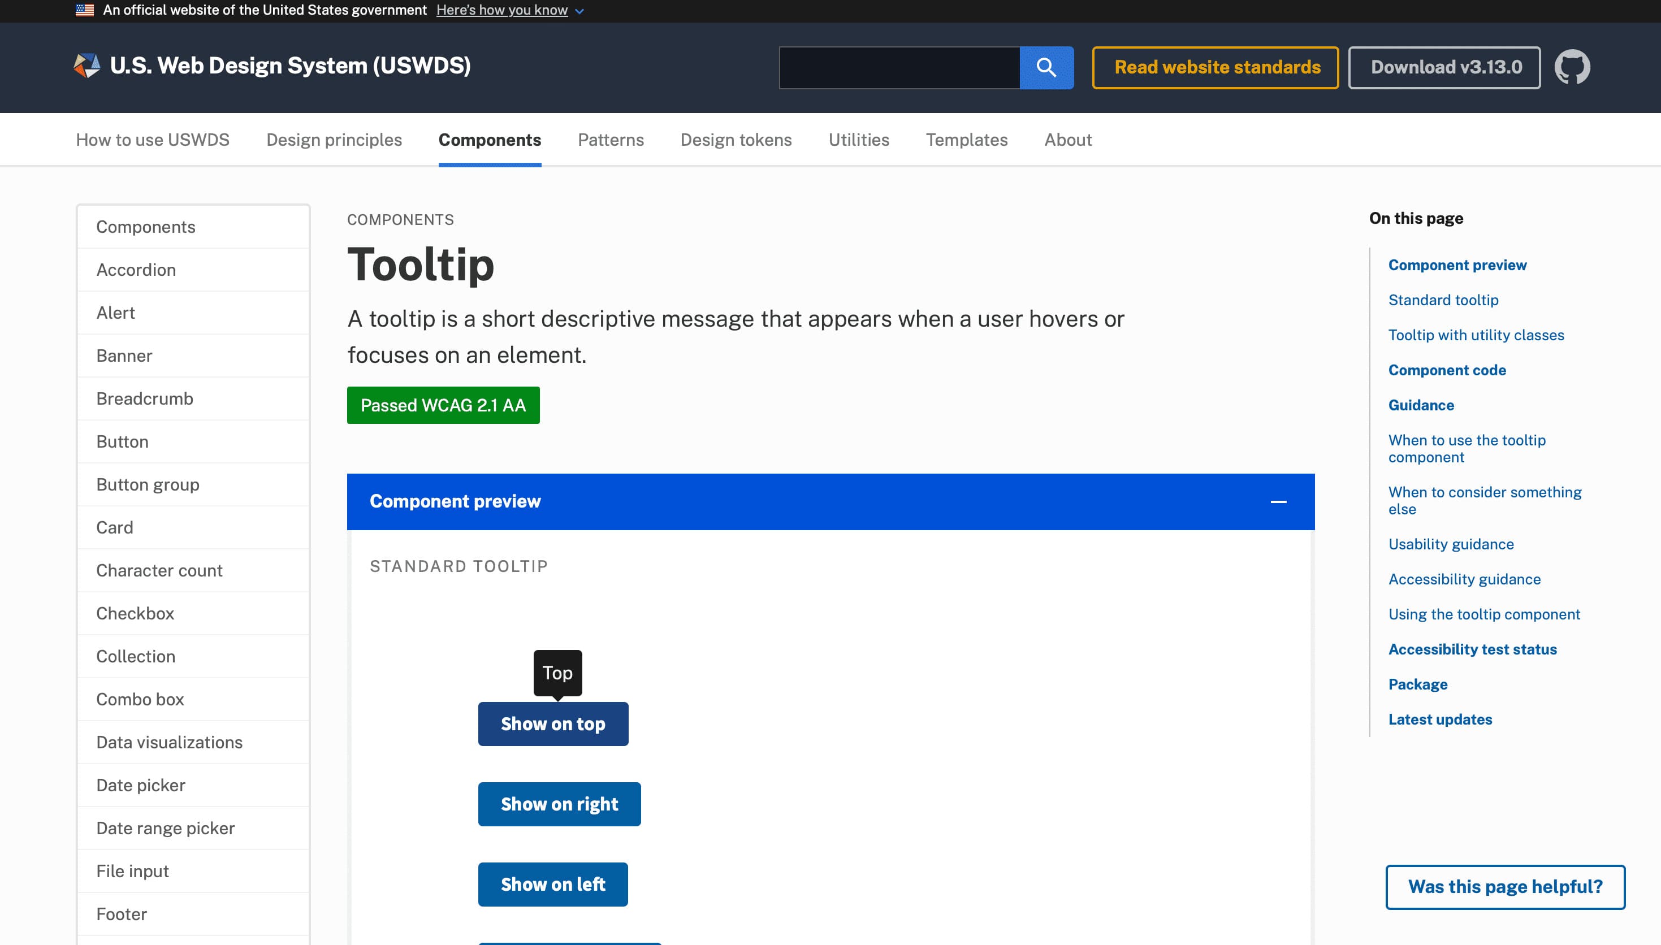Open the GitHub octocat icon link
This screenshot has width=1661, height=945.
(1572, 67)
